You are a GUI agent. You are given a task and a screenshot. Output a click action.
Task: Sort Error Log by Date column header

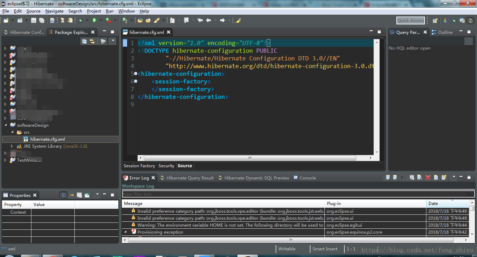pos(448,203)
